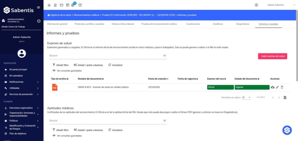Sort by Estado del documento column
The width and height of the screenshot is (298, 141).
coord(247,79)
